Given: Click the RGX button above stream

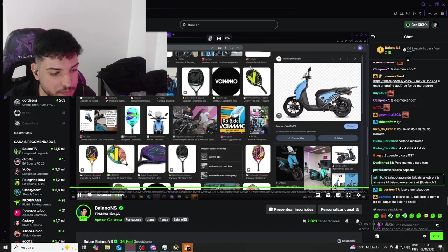Looking at the screenshot, I should pos(228,38).
